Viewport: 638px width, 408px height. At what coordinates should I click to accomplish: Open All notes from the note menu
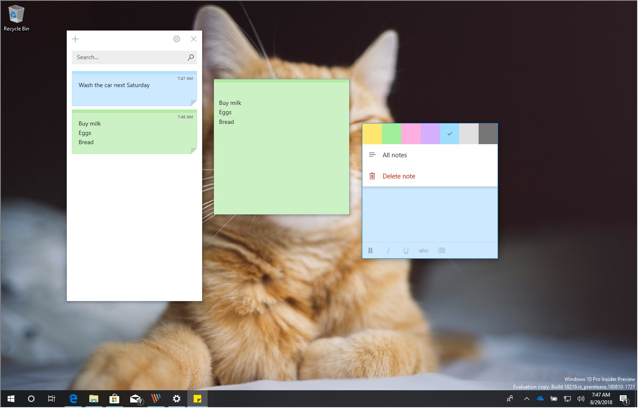[394, 155]
